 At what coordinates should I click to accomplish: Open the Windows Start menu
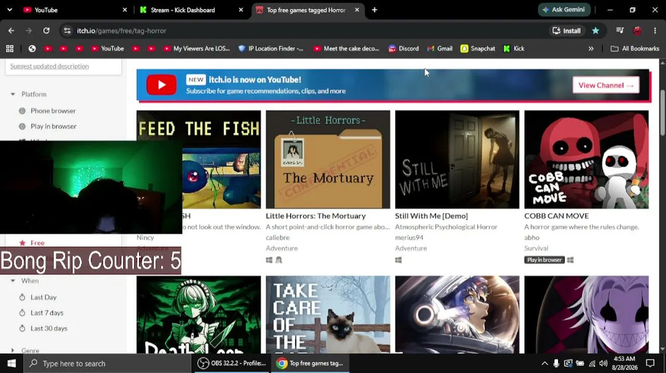pos(11,363)
